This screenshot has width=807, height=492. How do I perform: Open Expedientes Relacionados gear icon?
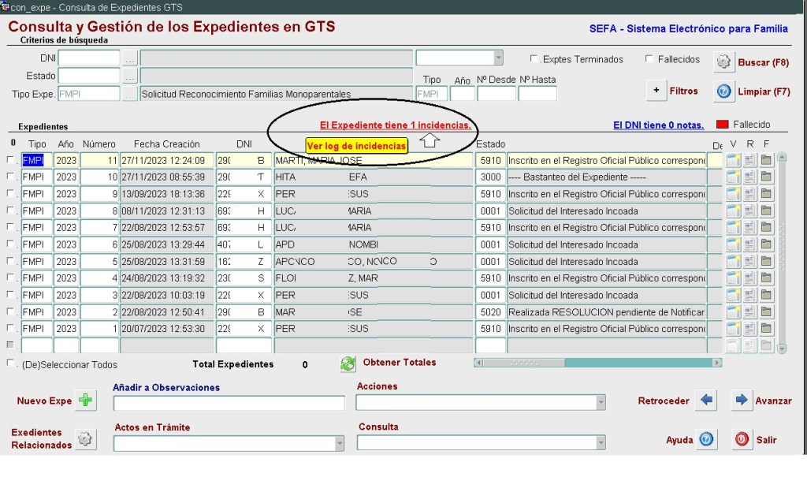coord(85,439)
